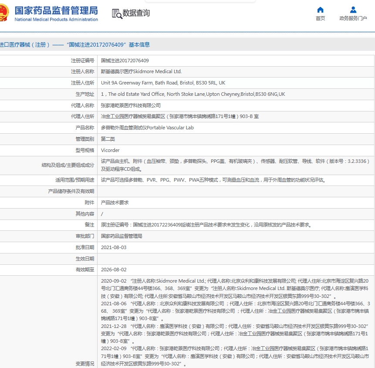The height and width of the screenshot is (368, 375).
Task: Click the 注册证编号 row label
Action: [x=82, y=61]
